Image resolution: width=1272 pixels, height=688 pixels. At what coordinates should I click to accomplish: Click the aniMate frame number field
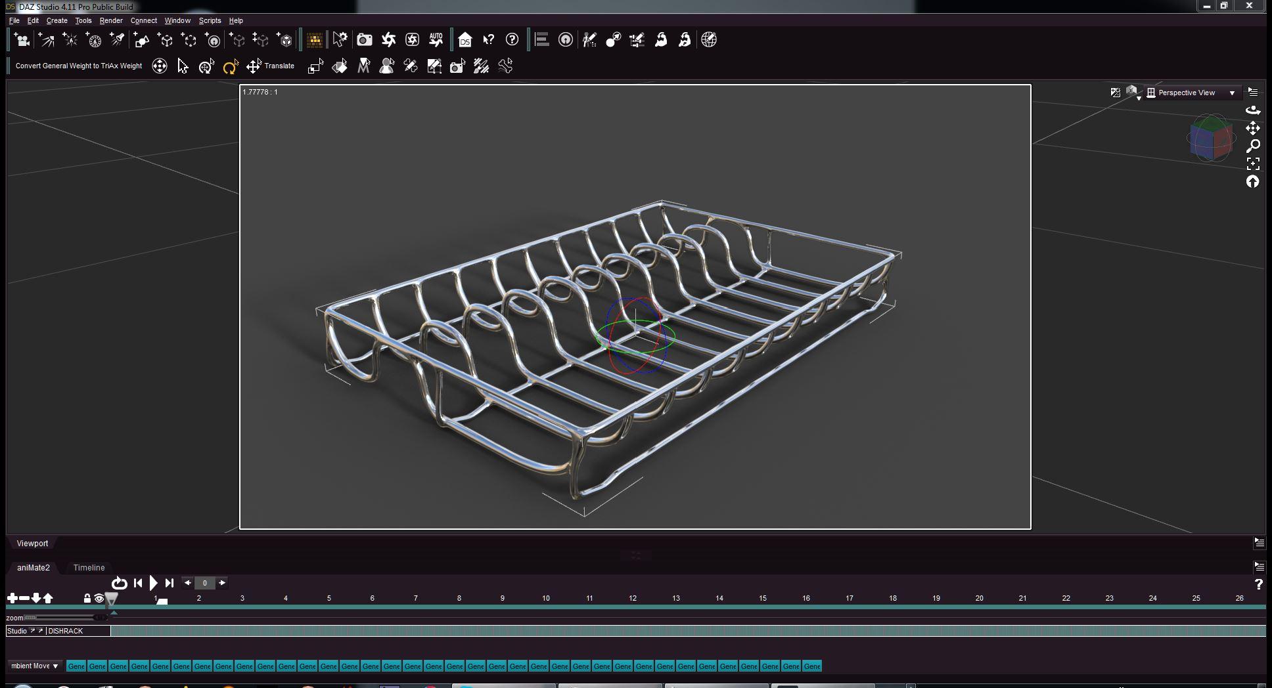pyautogui.click(x=205, y=583)
